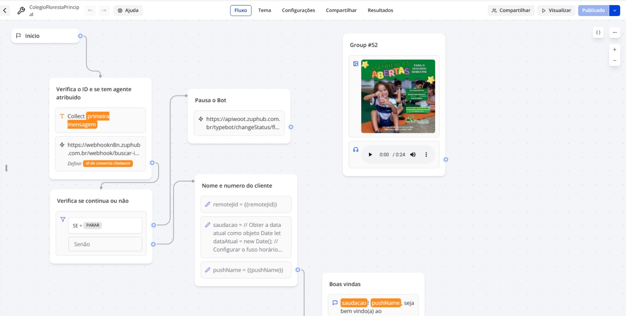Click Início block output connector

(80, 36)
